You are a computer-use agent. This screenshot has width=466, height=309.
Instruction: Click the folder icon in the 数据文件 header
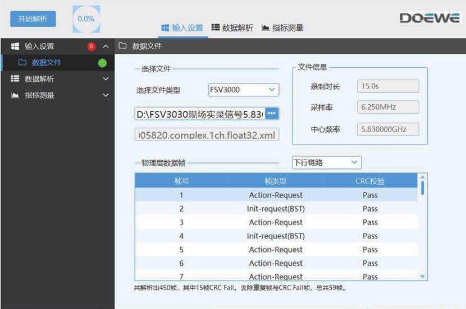click(122, 46)
